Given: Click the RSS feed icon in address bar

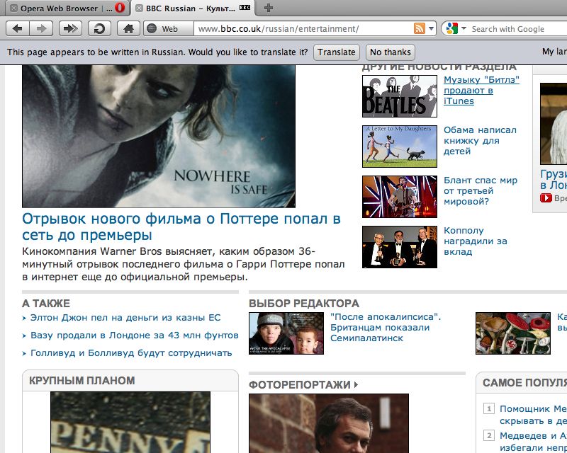Looking at the screenshot, I should tap(420, 29).
